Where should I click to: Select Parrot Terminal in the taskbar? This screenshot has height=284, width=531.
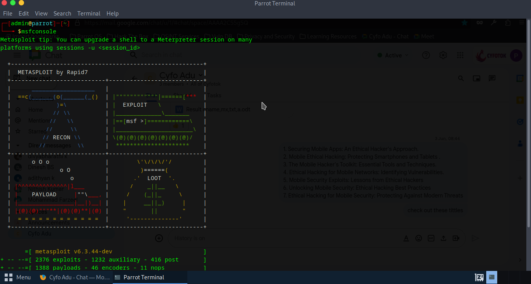(150, 277)
